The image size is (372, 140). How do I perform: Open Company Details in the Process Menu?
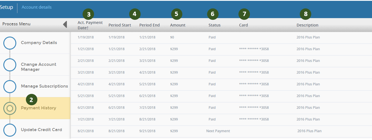click(39, 43)
